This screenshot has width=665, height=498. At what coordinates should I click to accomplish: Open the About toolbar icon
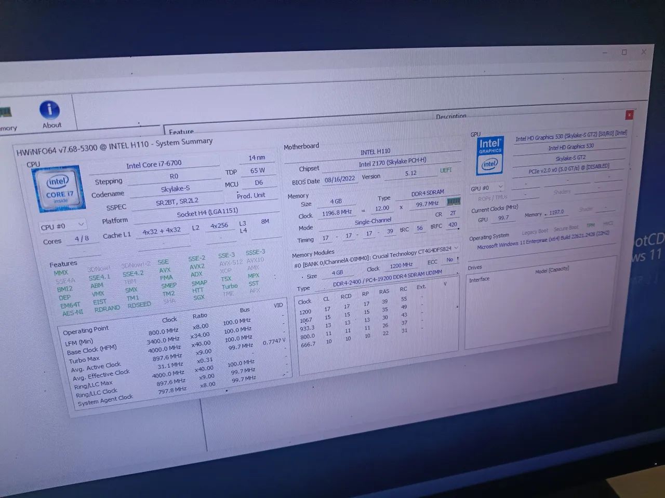50,115
